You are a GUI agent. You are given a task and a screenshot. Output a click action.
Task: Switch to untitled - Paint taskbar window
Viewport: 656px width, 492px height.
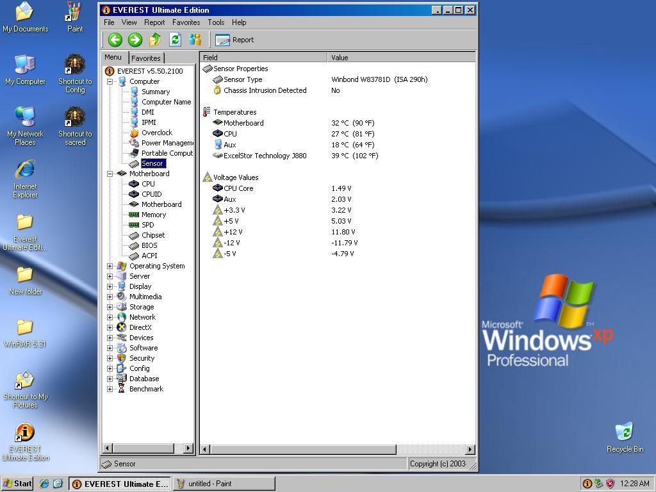[224, 484]
